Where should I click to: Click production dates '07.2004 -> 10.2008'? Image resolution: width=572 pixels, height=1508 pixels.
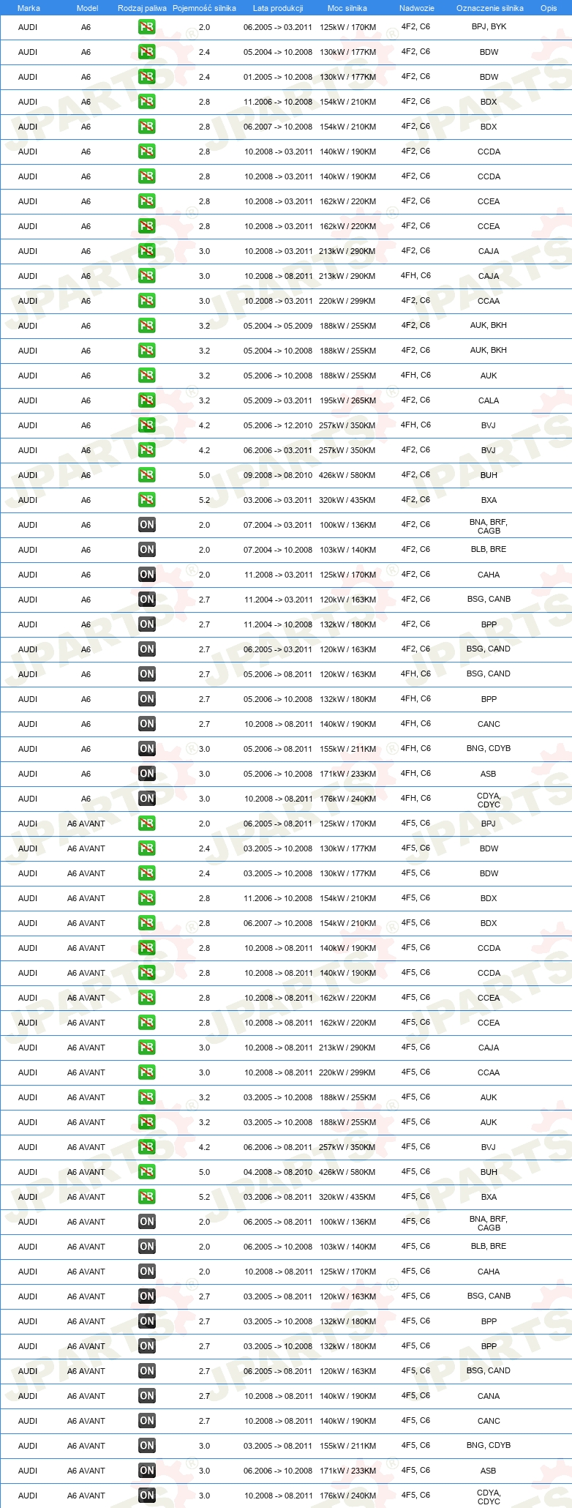point(278,550)
